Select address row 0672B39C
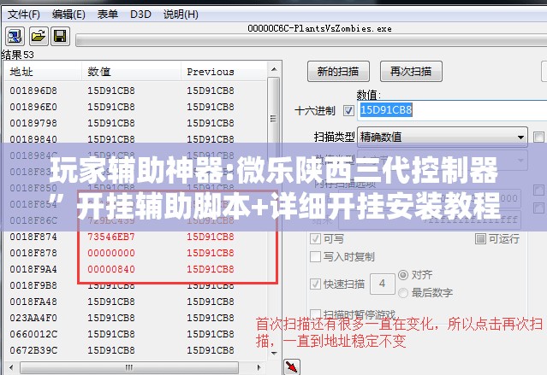This screenshot has height=375, width=547. (x=135, y=350)
